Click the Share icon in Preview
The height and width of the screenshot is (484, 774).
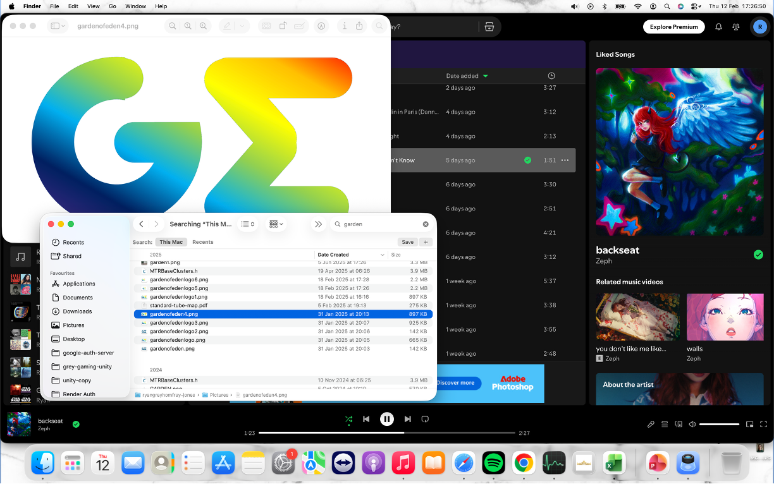pyautogui.click(x=360, y=26)
